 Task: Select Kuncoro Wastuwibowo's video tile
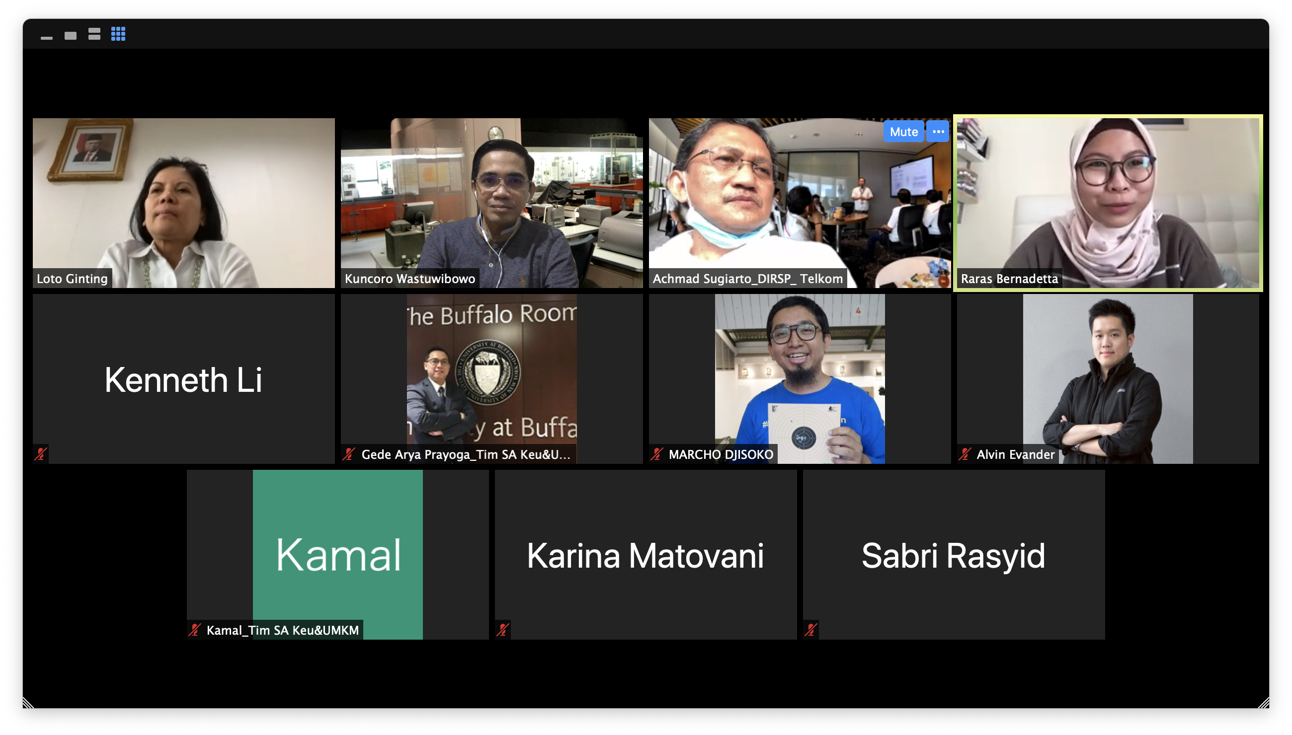tap(492, 203)
